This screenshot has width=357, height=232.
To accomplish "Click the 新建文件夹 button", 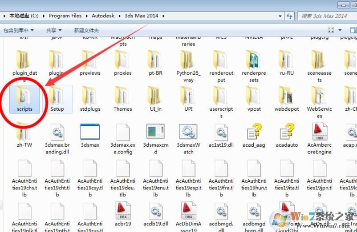I will point(86,30).
